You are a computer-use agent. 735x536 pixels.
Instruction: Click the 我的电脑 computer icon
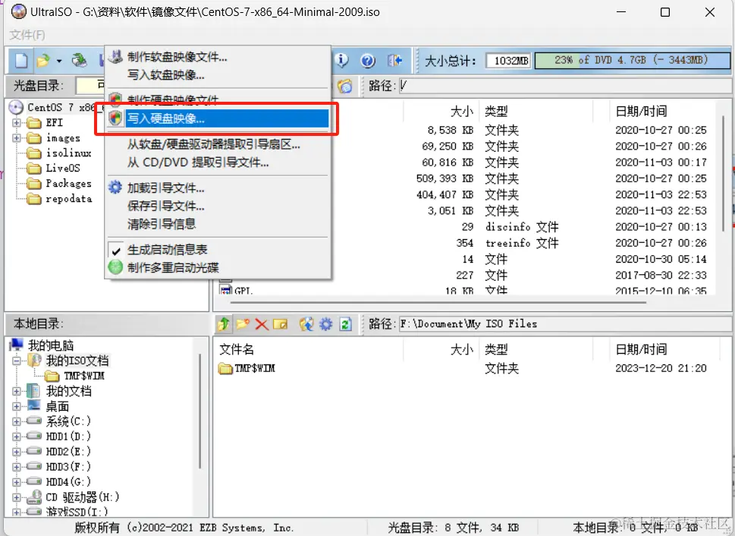(17, 345)
